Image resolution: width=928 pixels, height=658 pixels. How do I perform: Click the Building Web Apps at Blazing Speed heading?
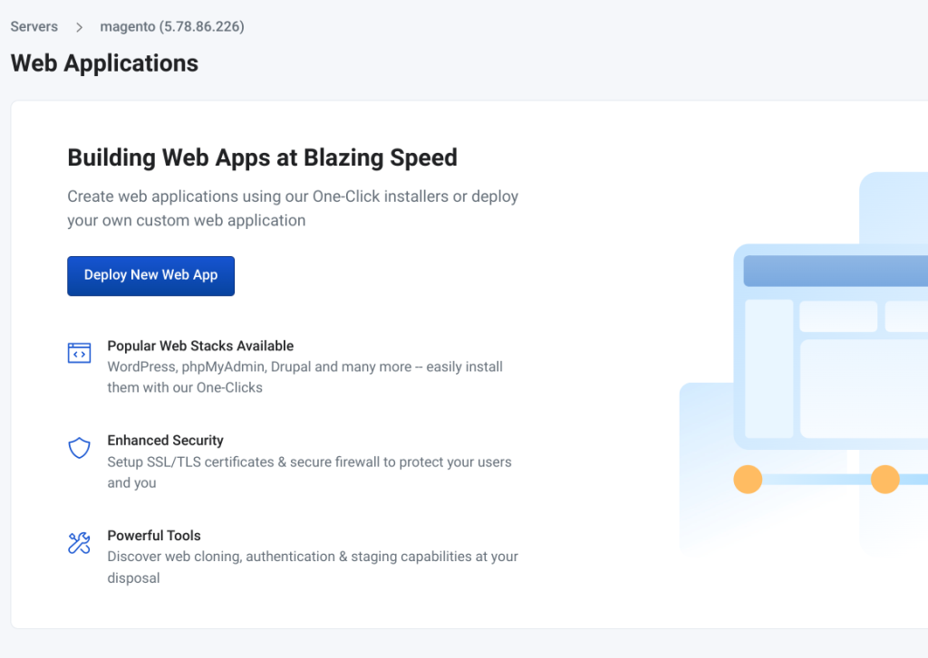262,157
